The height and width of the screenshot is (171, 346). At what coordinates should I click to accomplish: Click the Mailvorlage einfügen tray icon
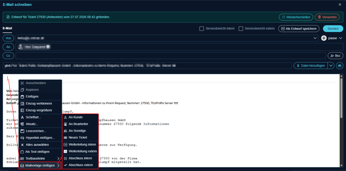point(22,166)
